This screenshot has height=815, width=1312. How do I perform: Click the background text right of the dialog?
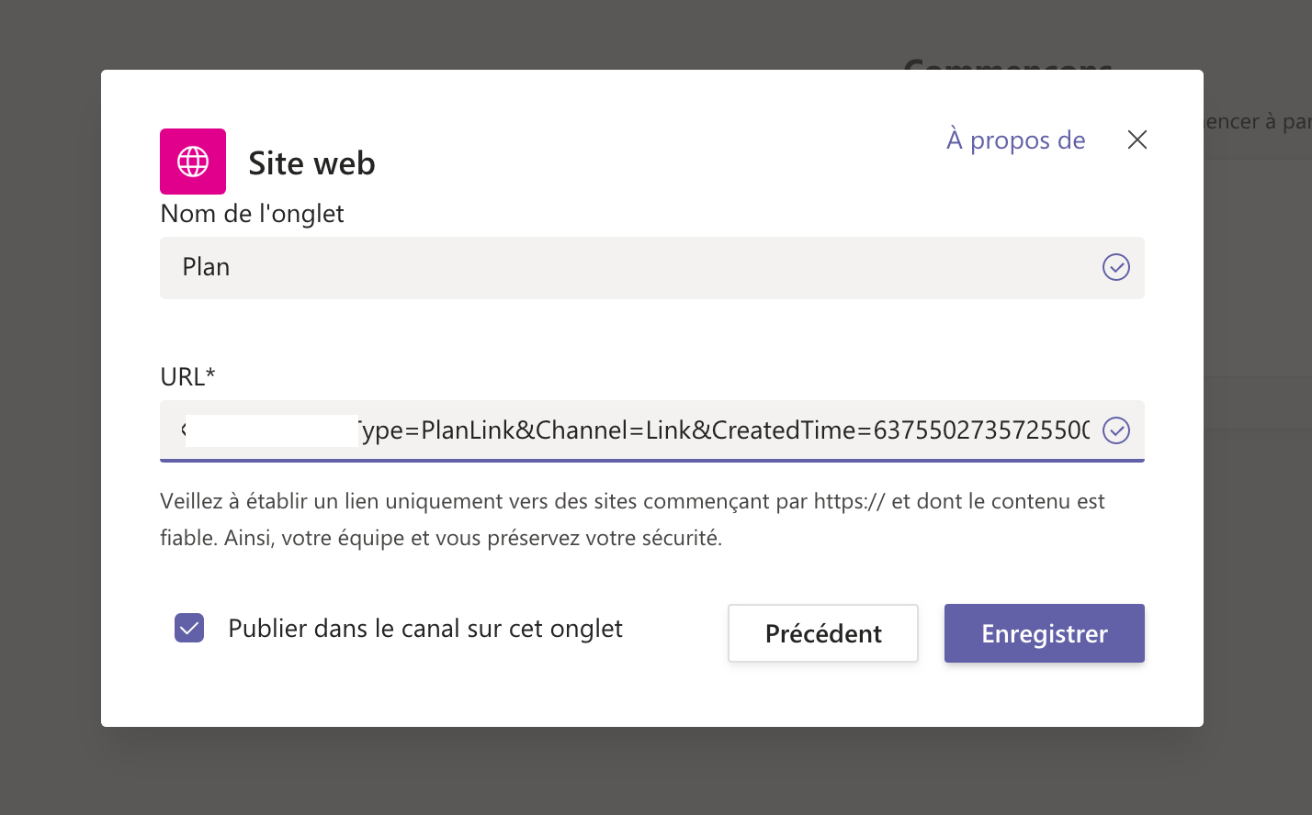pyautogui.click(x=1257, y=121)
